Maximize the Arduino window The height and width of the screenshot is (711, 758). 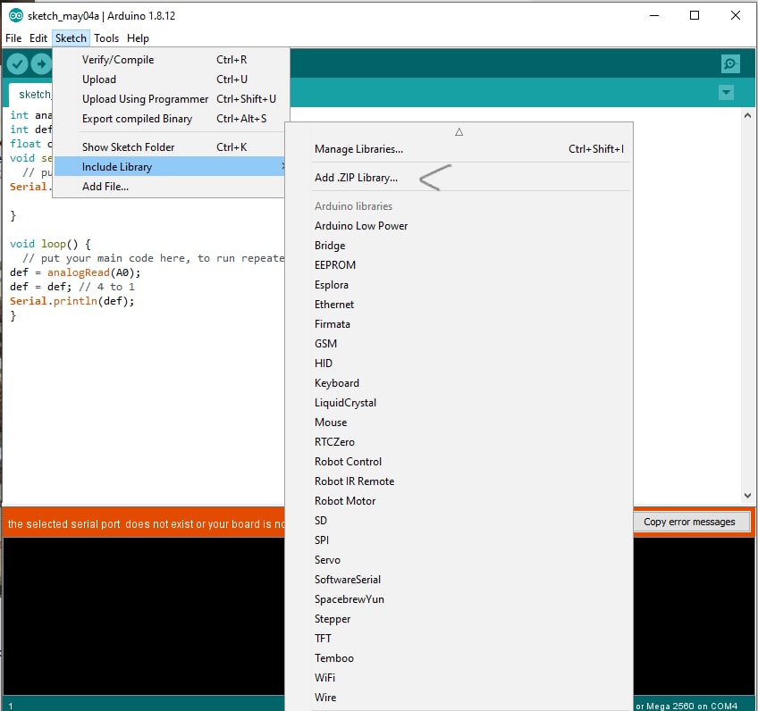click(695, 15)
